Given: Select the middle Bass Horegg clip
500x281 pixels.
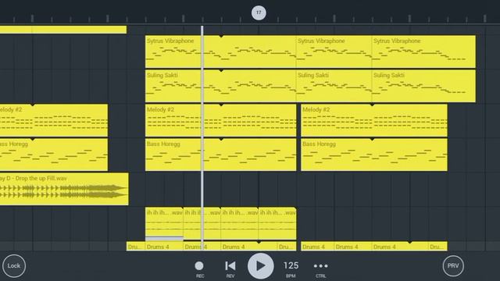Looking at the screenshot, I should [220, 155].
